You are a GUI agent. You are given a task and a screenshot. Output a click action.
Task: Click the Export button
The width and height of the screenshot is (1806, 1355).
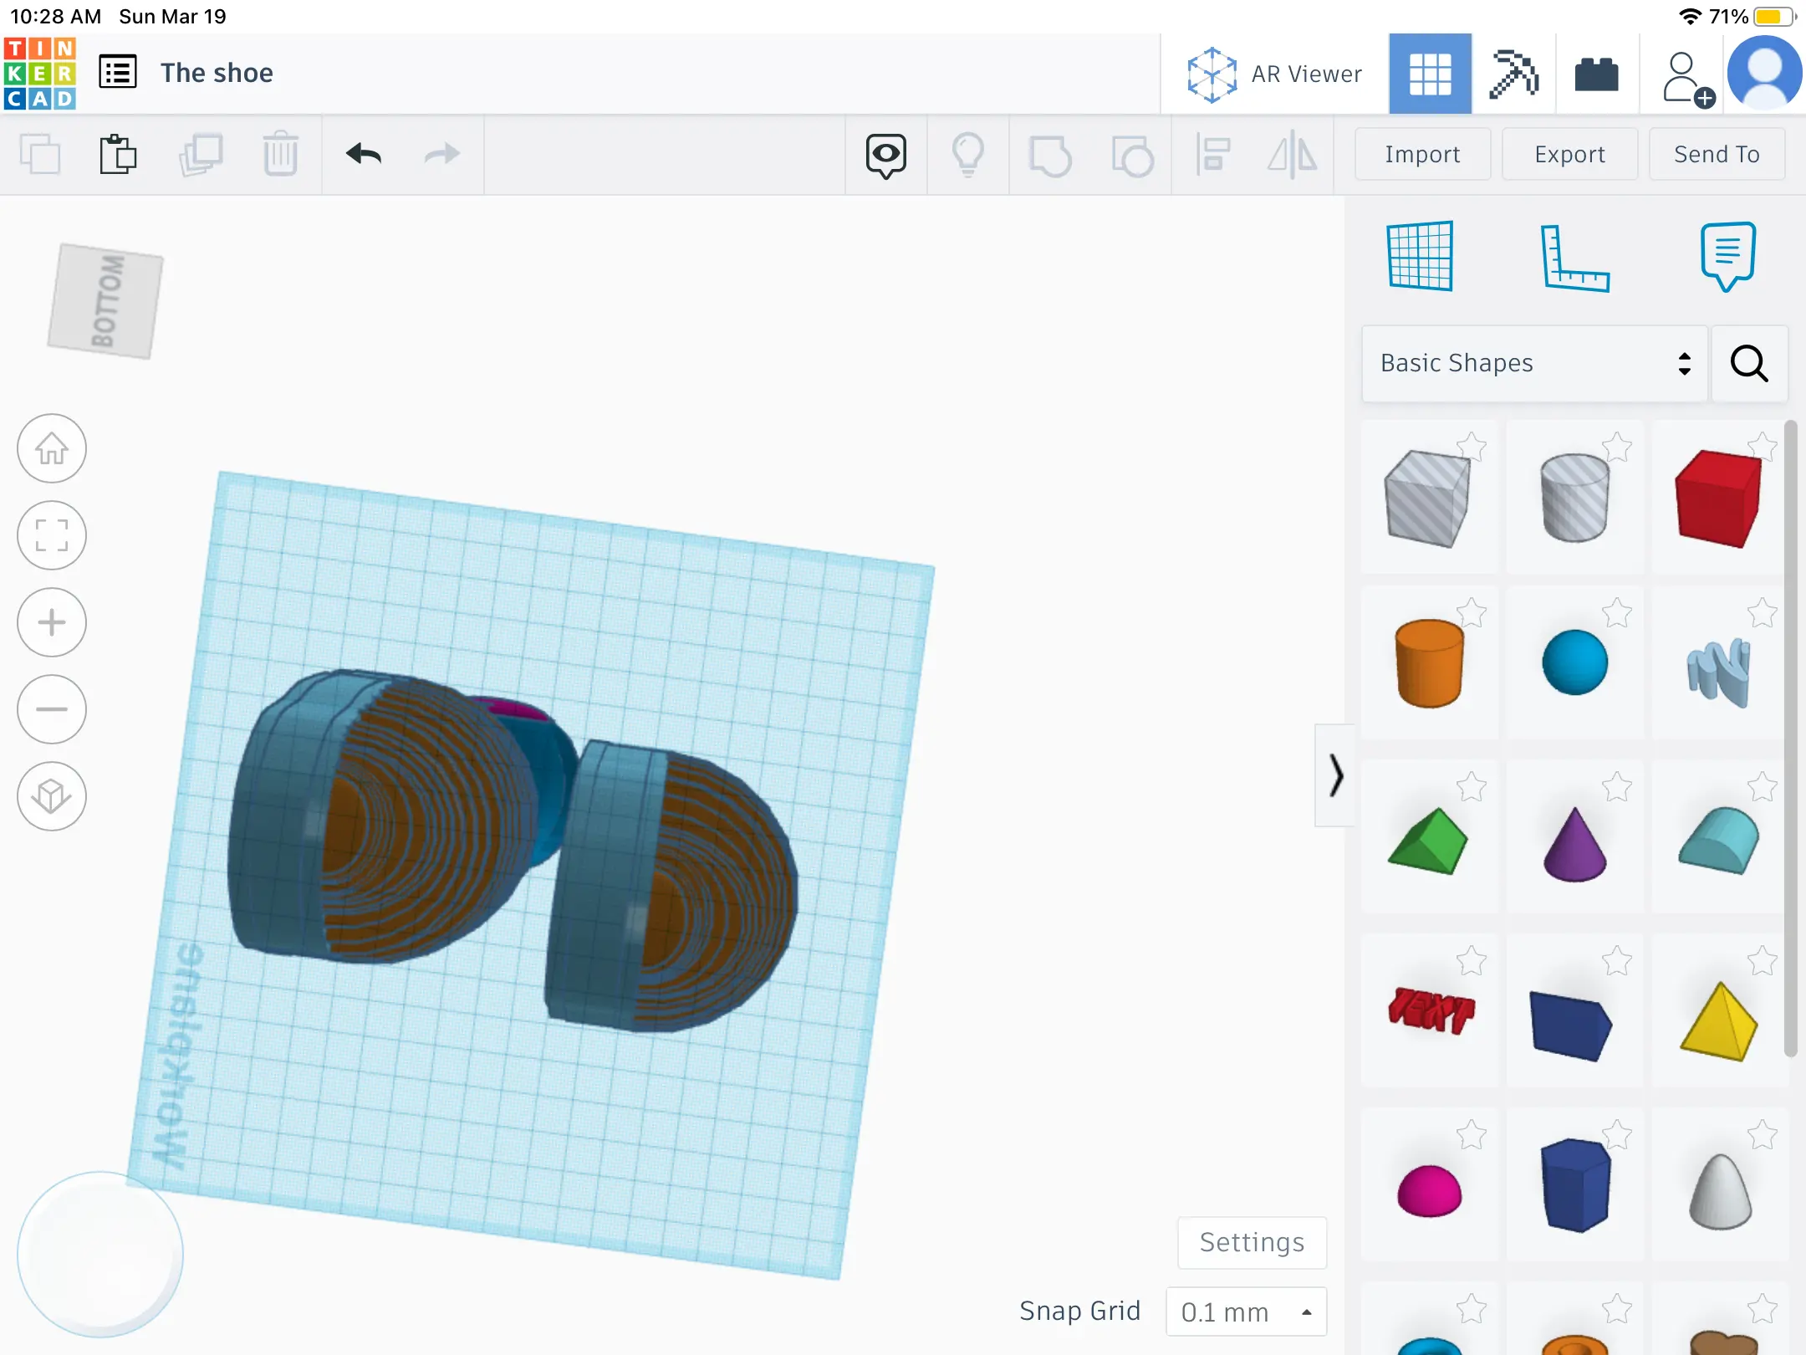click(1569, 154)
